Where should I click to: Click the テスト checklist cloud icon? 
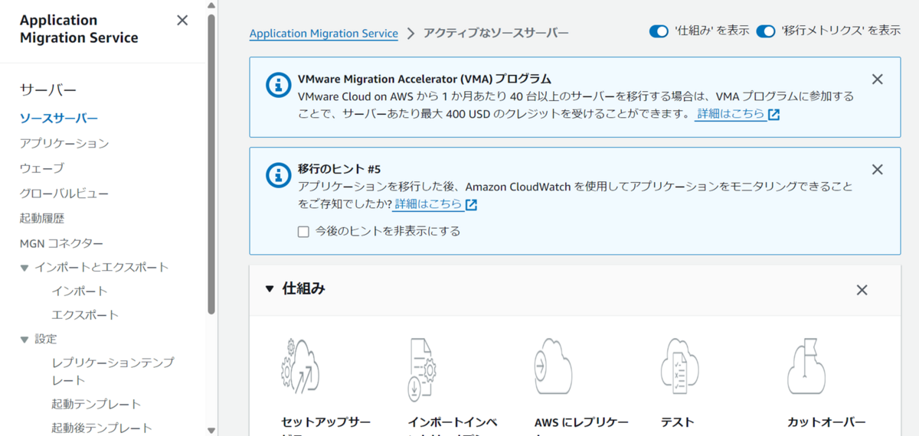pos(680,367)
